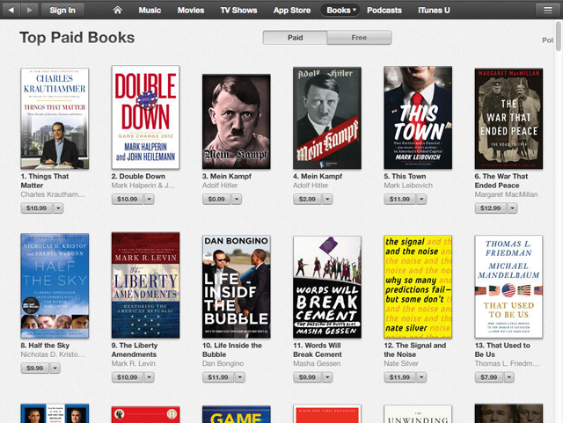Expand price arrow for The Liberty Amendments
Image resolution: width=563 pixels, height=423 pixels.
coord(149,377)
